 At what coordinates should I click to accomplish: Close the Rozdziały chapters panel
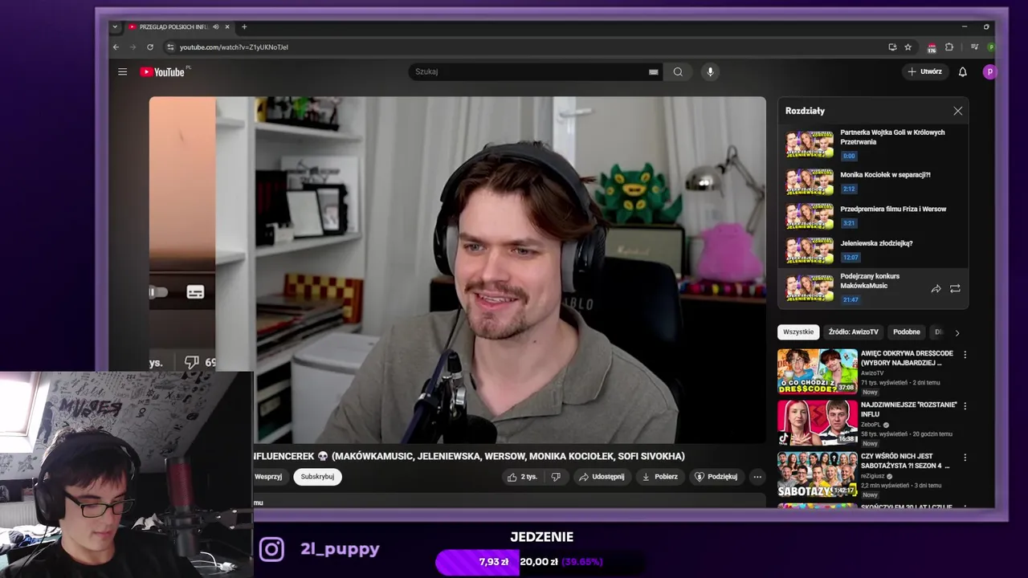[x=957, y=111]
